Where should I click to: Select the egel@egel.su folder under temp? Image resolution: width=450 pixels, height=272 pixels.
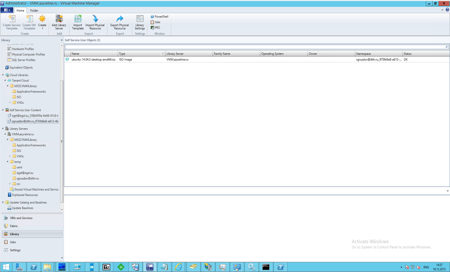(x=25, y=173)
